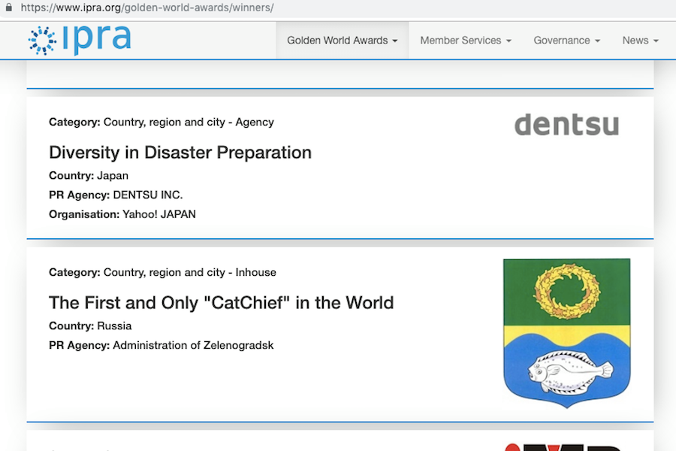Click the IPRA starburst logo icon
Viewport: 676px width, 451px height.
pyautogui.click(x=42, y=41)
